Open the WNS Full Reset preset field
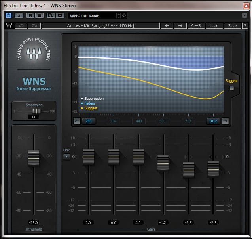252x239 pixels. tap(92, 16)
